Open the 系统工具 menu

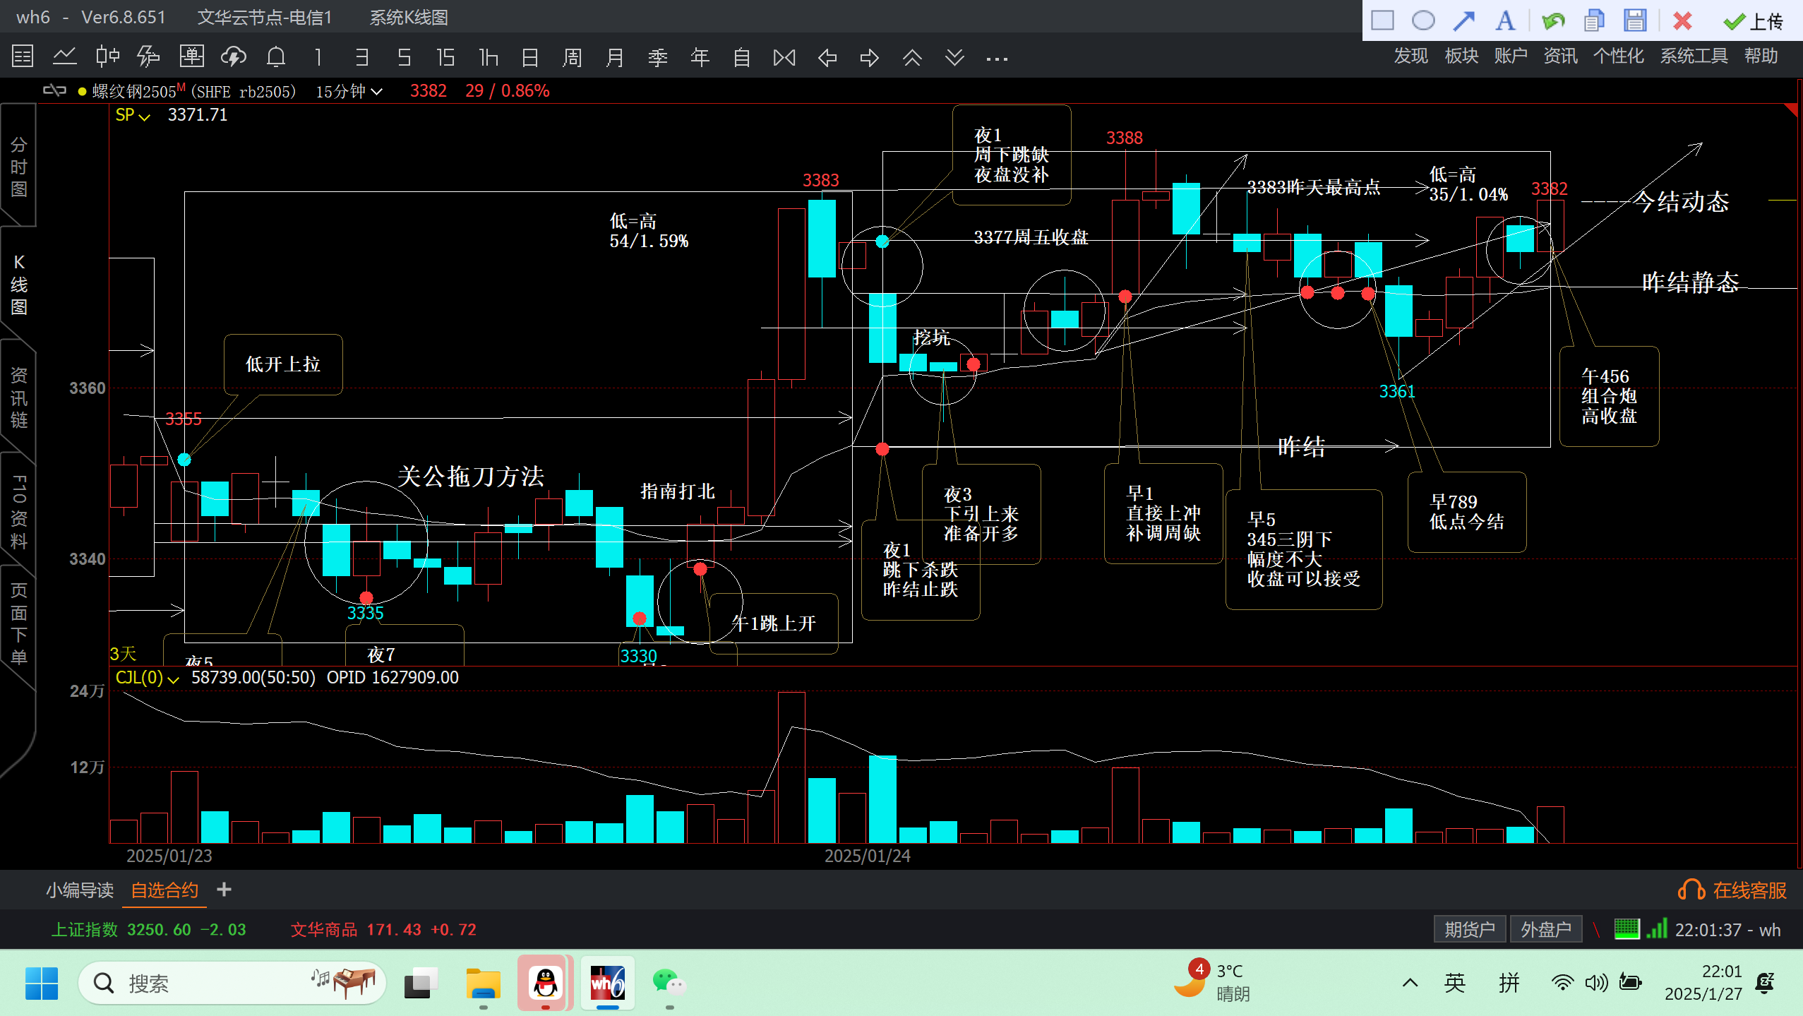[1693, 56]
